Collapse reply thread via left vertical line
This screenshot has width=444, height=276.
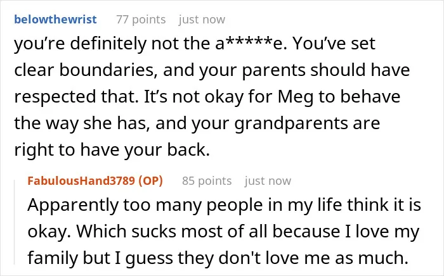tap(15, 222)
